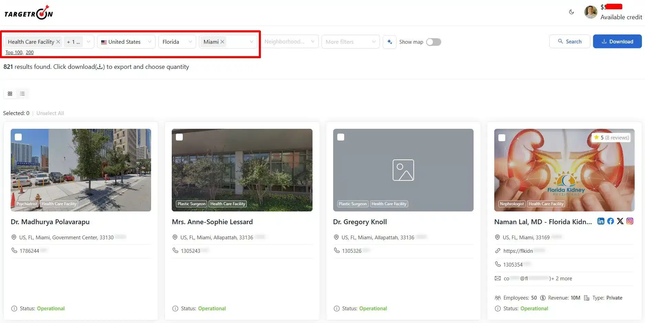Open the AI sparkle filter button
Viewport: 645px width, 323px height.
390,42
